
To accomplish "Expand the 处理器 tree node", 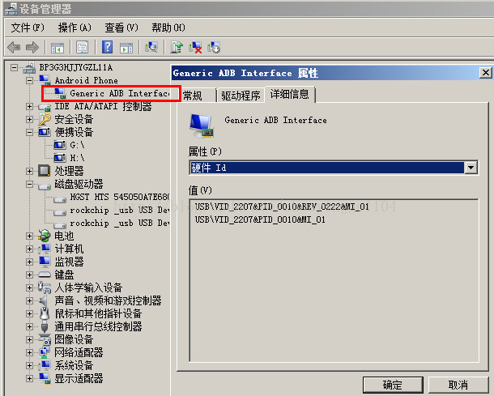I will tap(30, 171).
